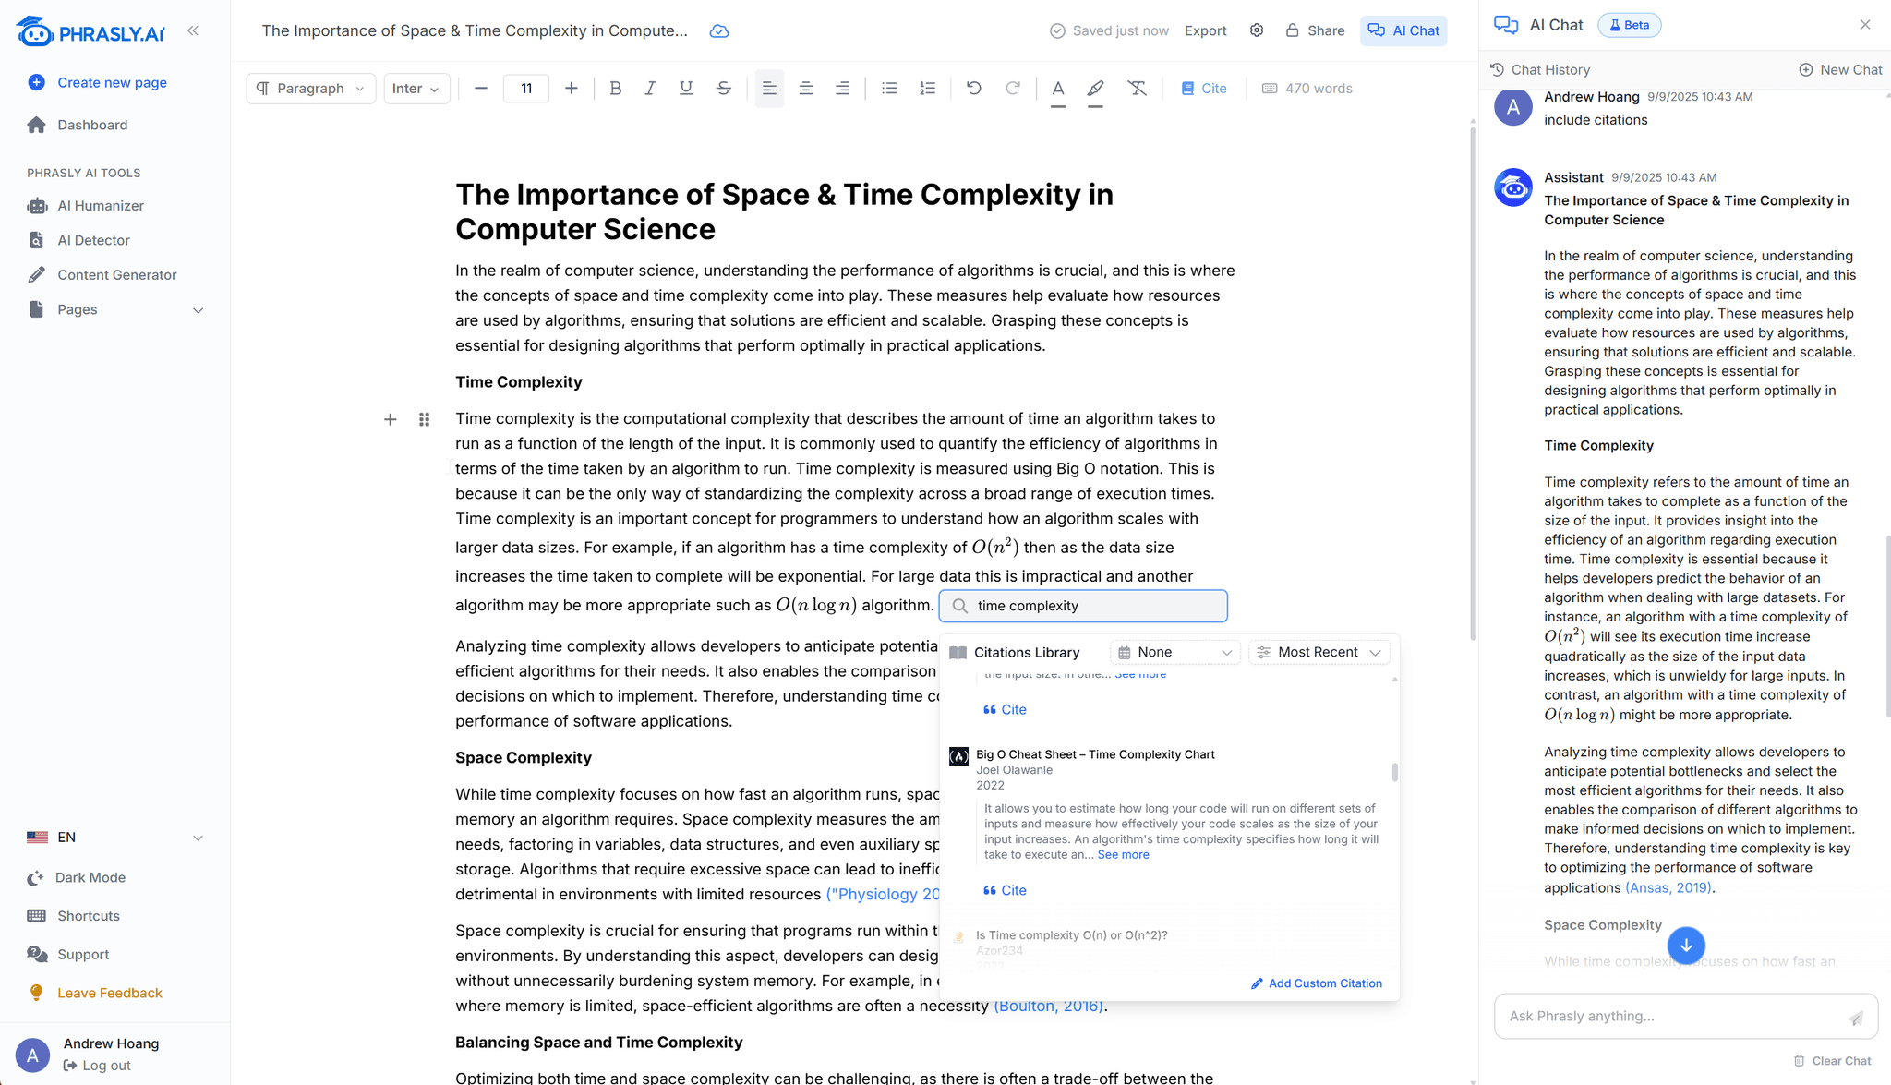This screenshot has width=1891, height=1085.
Task: Toggle bulleted list
Action: pos(889,89)
